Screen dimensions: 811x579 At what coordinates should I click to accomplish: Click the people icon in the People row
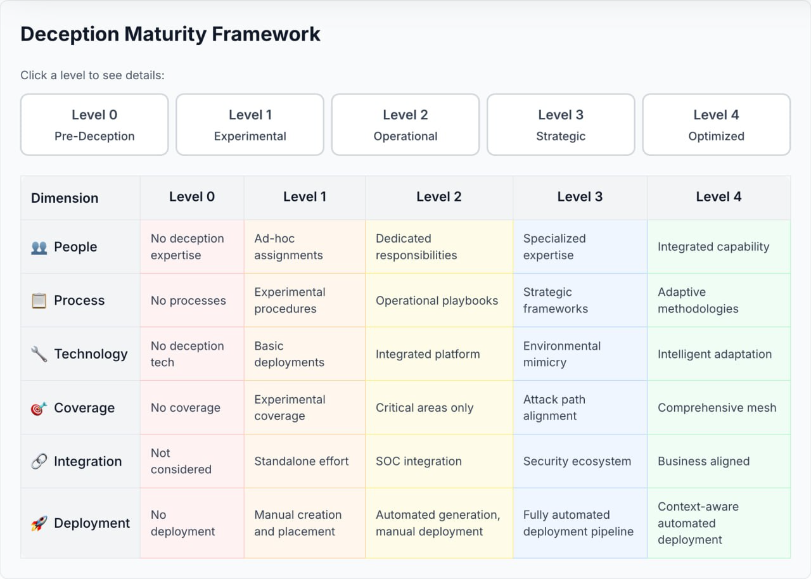click(x=39, y=247)
